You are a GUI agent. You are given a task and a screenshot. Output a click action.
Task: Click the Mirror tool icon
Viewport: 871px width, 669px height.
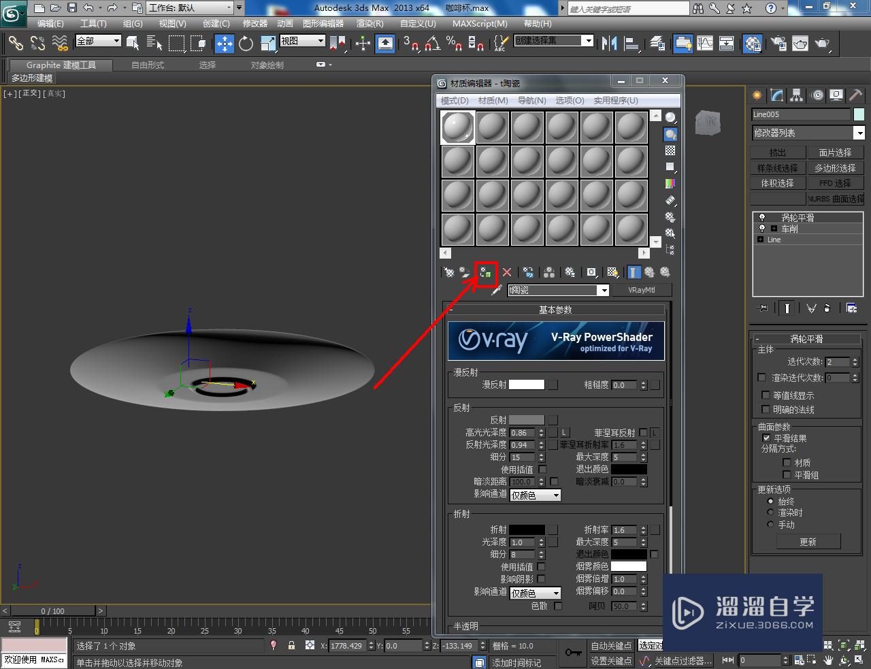(x=610, y=44)
